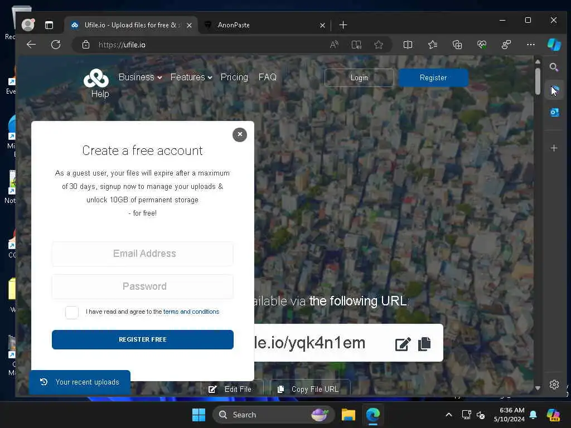Open a new browser tab
571x428 pixels.
(343, 25)
